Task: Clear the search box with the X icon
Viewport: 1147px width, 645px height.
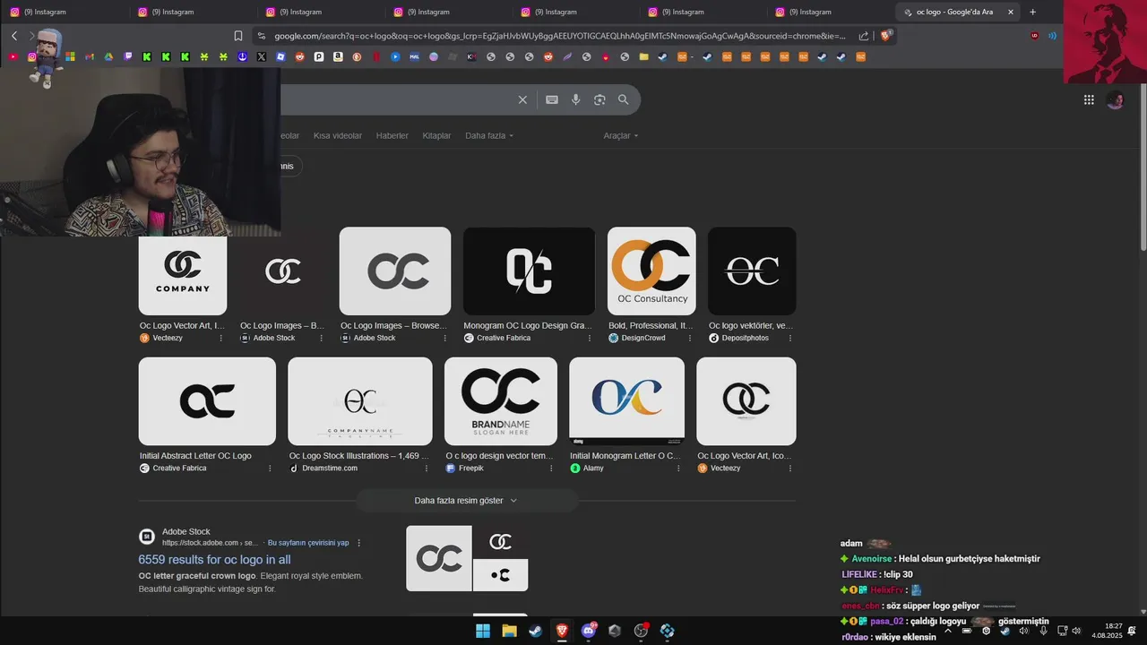Action: tap(522, 99)
